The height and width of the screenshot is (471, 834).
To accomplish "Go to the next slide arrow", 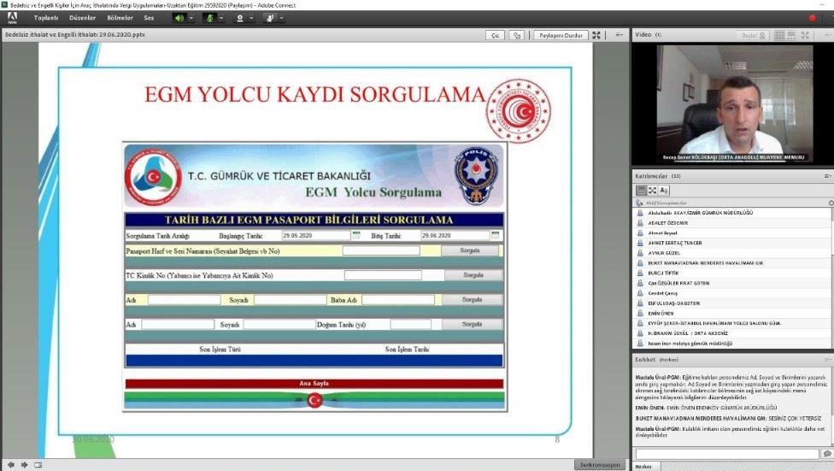I will coord(23,464).
